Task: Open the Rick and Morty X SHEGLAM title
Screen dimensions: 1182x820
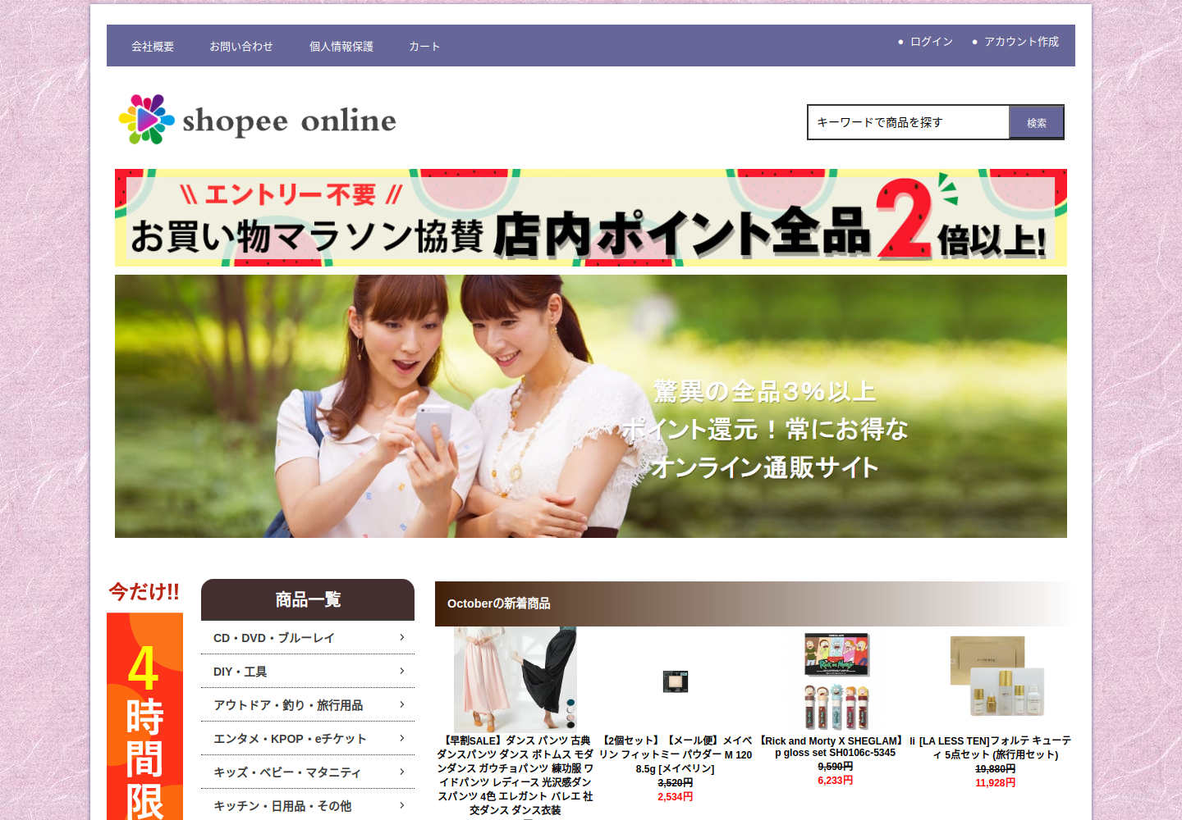Action: (x=836, y=746)
